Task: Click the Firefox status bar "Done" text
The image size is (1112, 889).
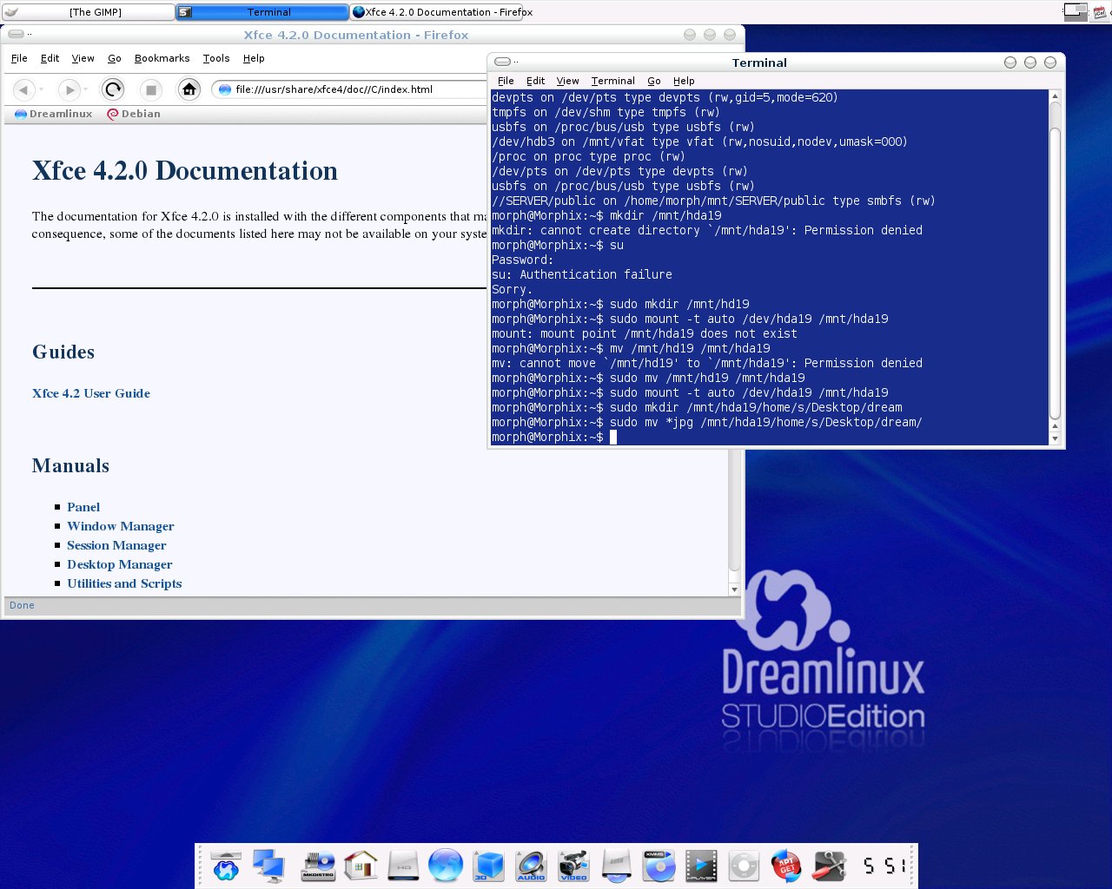Action: click(x=23, y=605)
